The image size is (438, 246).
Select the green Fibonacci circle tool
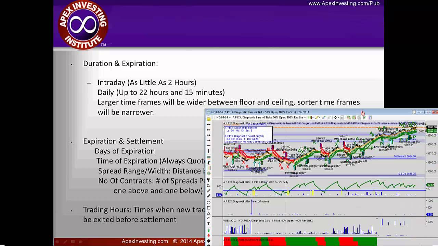(209, 173)
